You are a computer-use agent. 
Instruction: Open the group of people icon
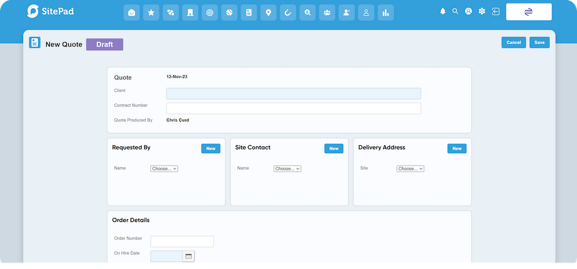[327, 13]
